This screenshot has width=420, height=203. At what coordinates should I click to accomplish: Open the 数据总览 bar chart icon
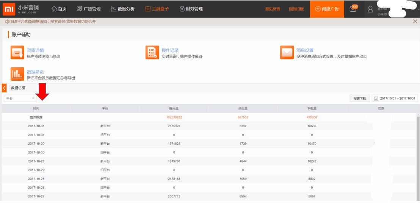[x=17, y=74]
